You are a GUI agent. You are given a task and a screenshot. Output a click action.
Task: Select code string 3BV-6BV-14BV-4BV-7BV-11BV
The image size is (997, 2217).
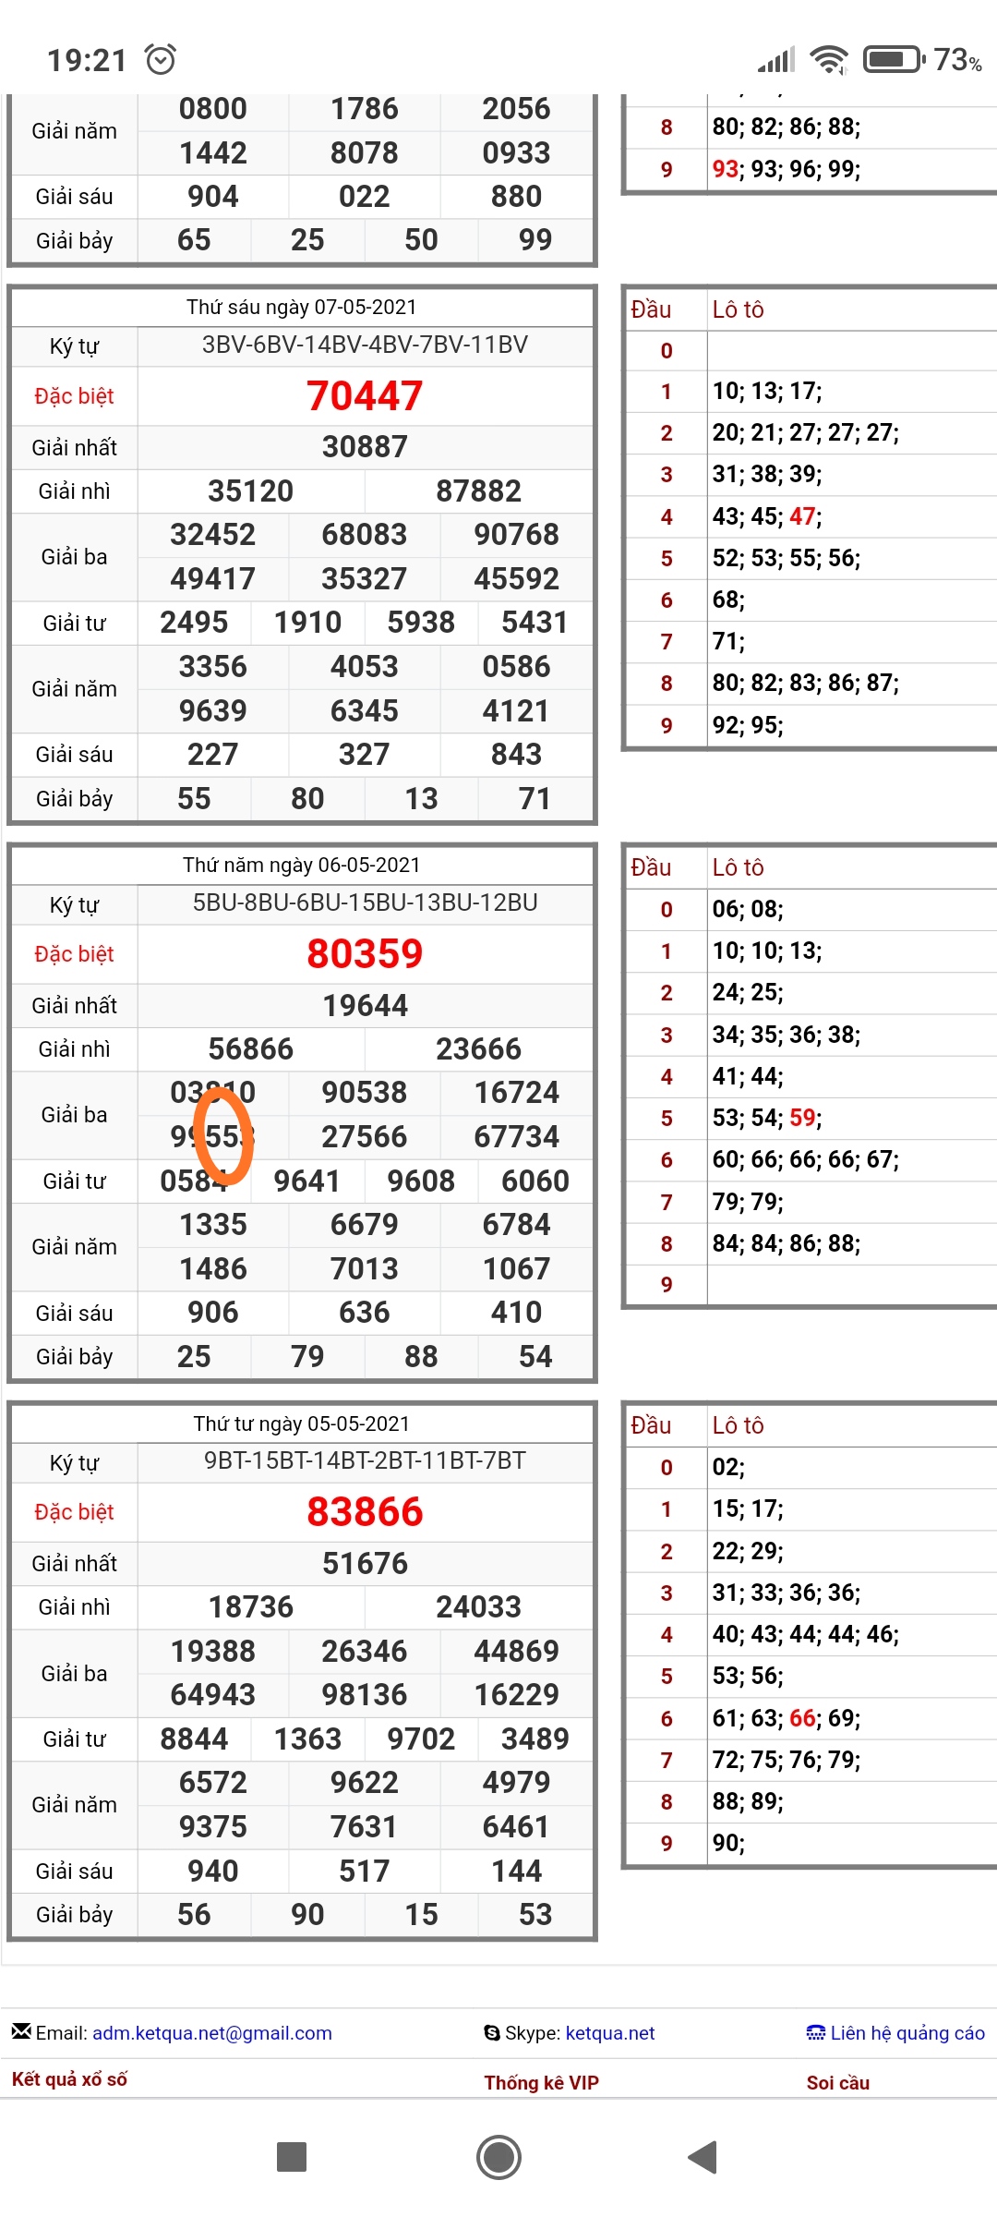(365, 345)
